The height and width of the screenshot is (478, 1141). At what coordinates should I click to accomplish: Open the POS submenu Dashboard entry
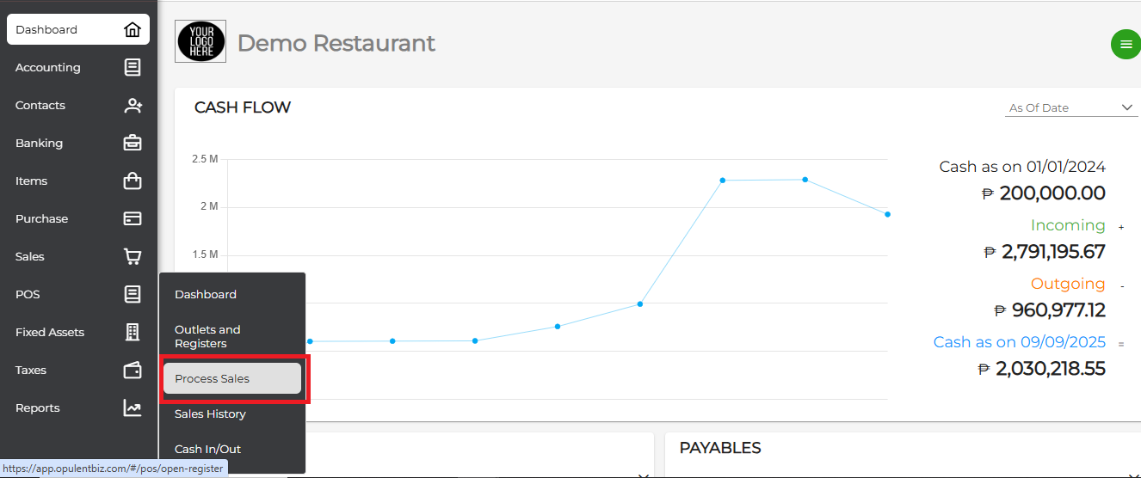[x=206, y=295]
